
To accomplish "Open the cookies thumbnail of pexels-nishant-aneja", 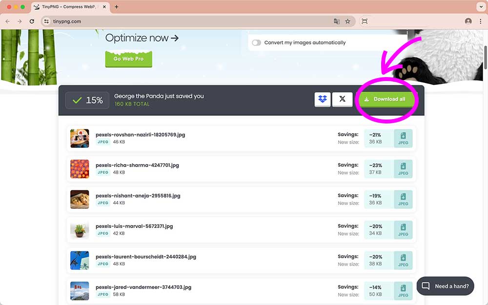I will tap(80, 199).
